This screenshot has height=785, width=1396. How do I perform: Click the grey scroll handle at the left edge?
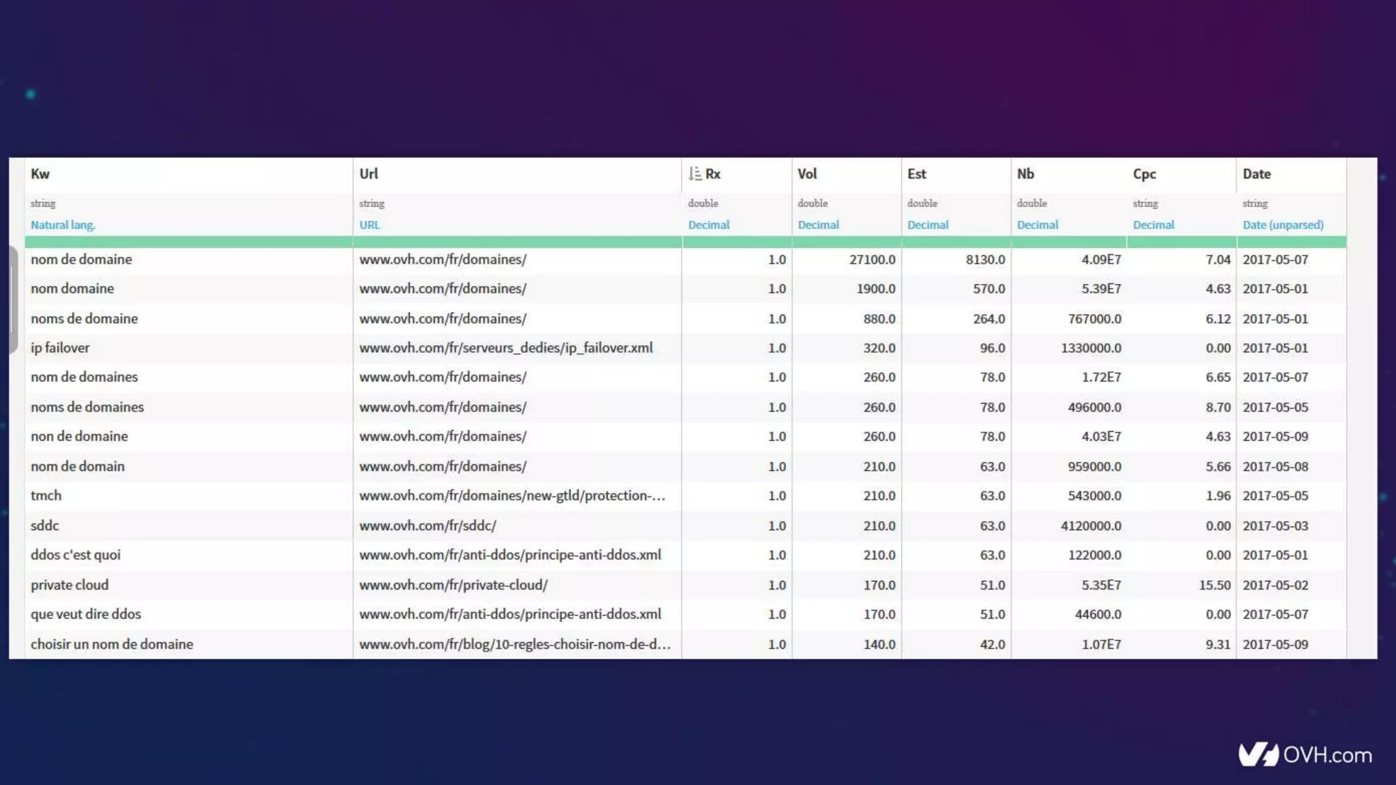click(x=13, y=300)
